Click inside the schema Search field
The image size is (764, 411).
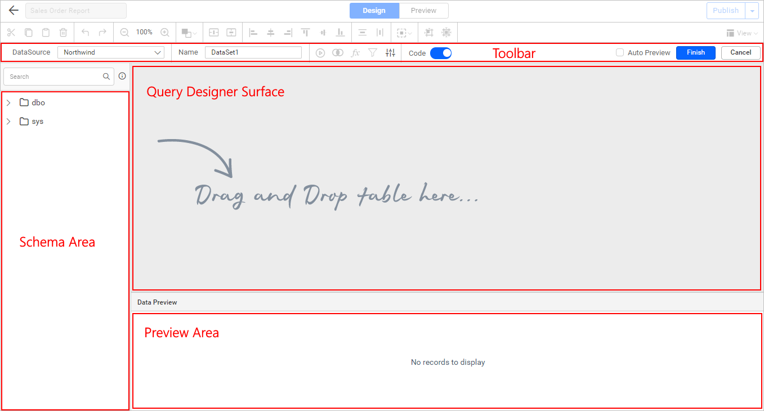point(53,76)
